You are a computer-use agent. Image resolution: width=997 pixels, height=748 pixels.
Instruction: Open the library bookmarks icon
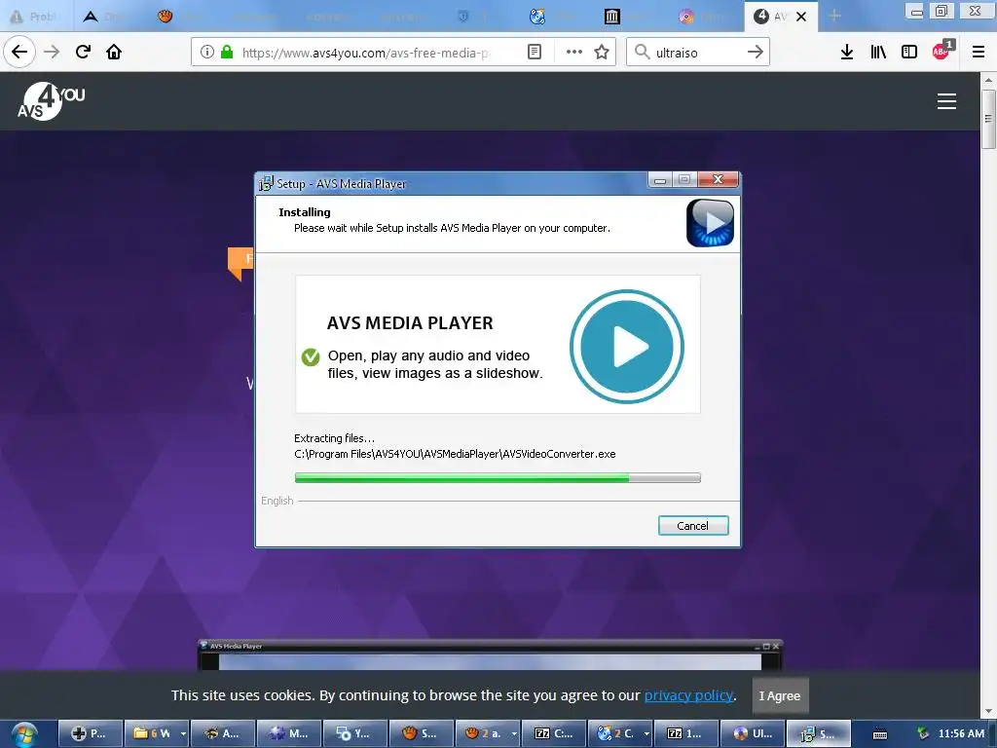878,53
